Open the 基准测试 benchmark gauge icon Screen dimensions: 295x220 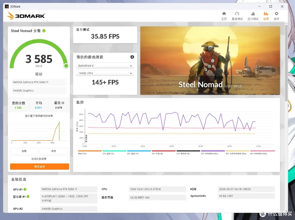coord(237,14)
